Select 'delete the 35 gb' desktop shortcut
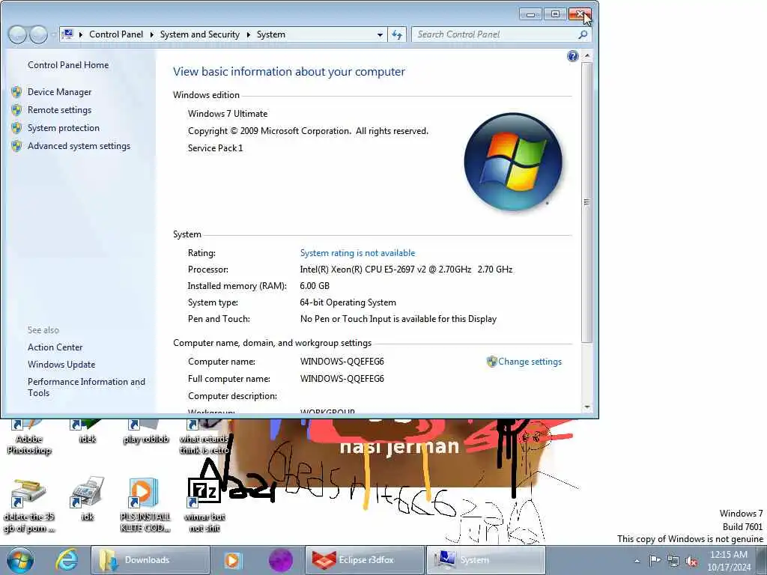Viewport: 767px width, 575px height. click(x=29, y=506)
